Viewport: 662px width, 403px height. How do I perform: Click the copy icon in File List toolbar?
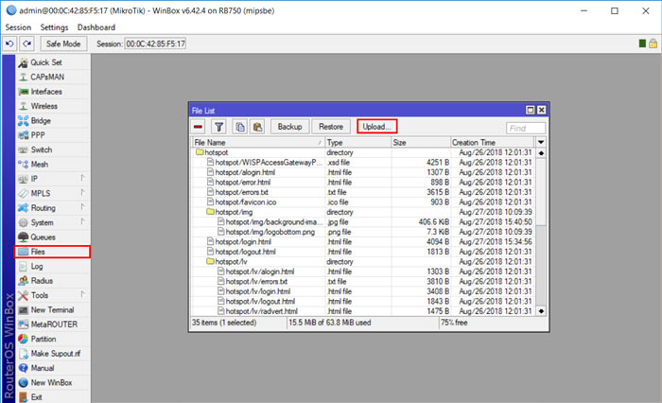click(x=239, y=126)
